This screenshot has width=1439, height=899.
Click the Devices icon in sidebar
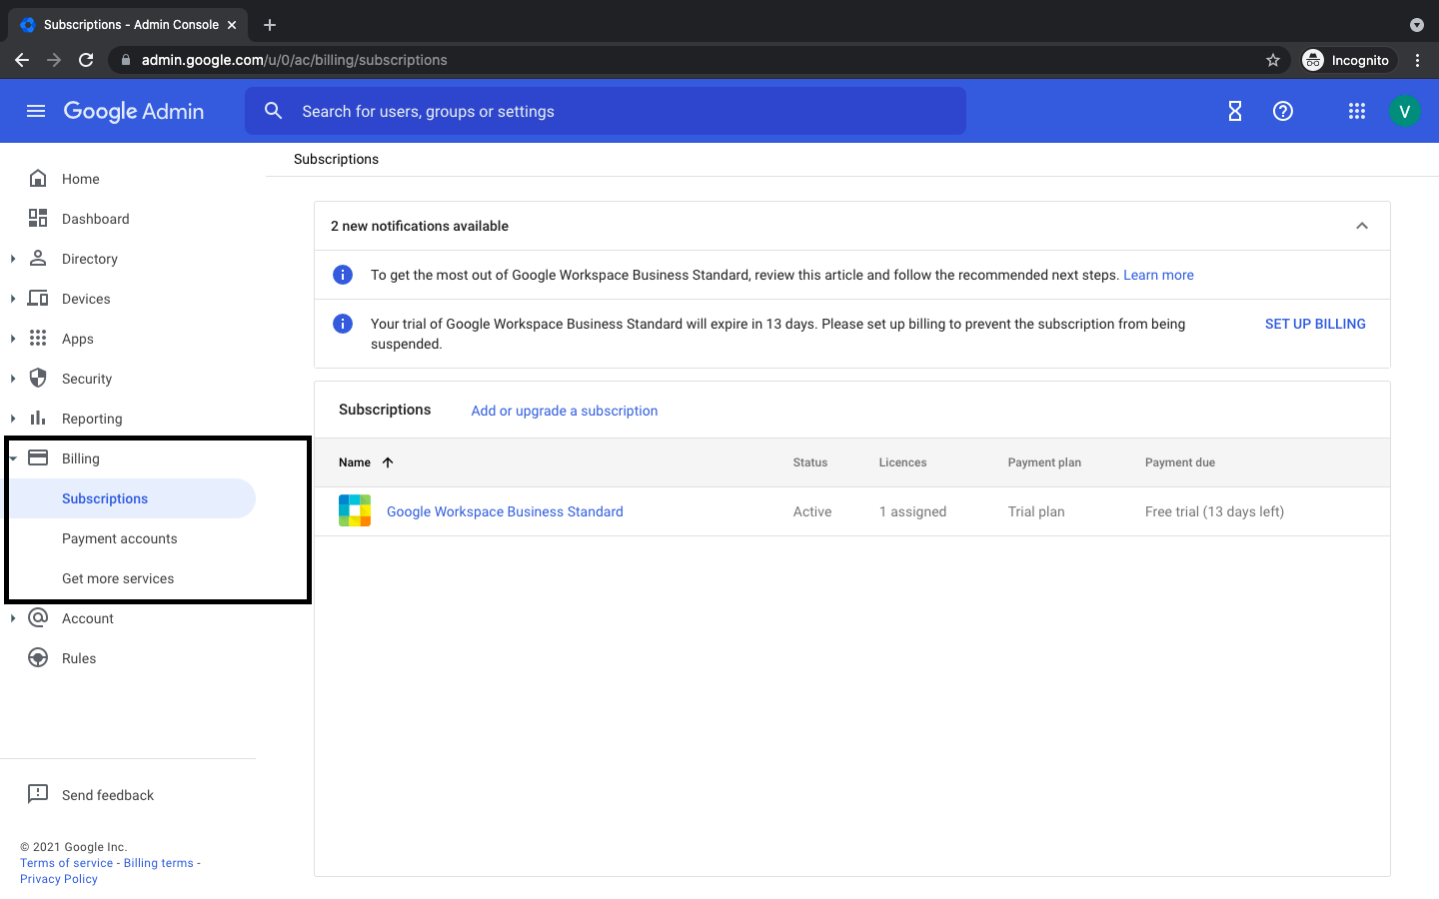(38, 298)
